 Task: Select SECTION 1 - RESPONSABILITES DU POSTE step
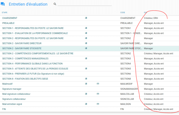point(33,28)
